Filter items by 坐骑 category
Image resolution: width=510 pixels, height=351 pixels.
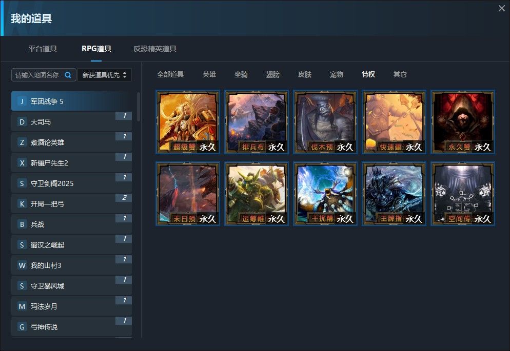(x=241, y=74)
